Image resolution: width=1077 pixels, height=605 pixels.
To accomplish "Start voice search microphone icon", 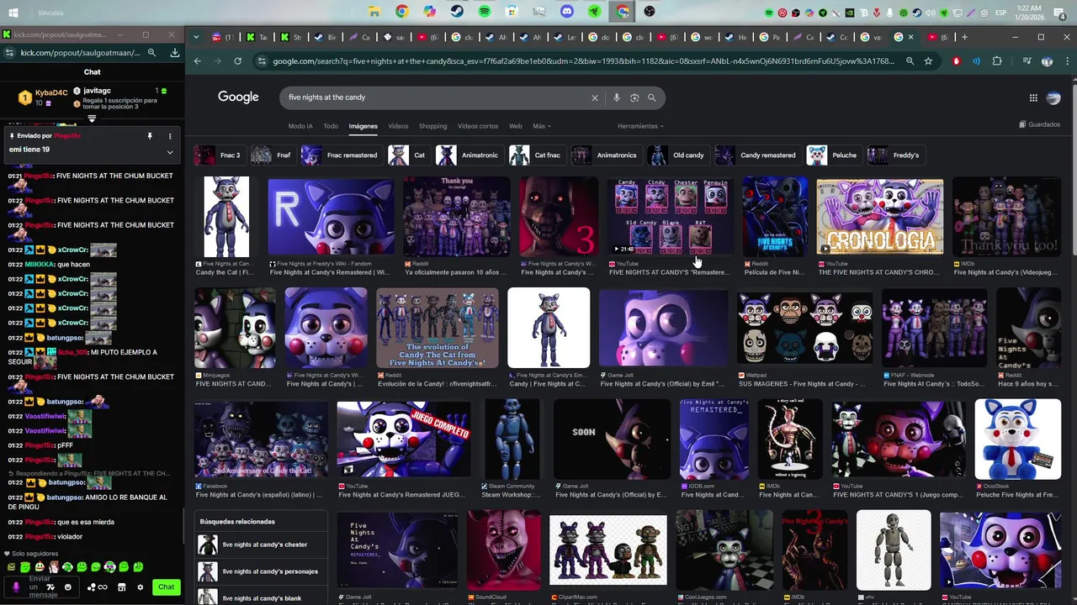I will click(617, 97).
